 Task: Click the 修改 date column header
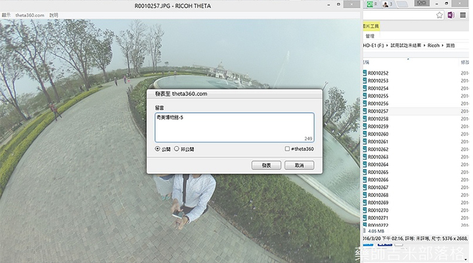(464, 62)
